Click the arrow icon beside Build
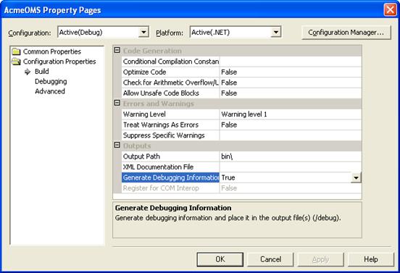400x273 pixels. click(x=28, y=72)
